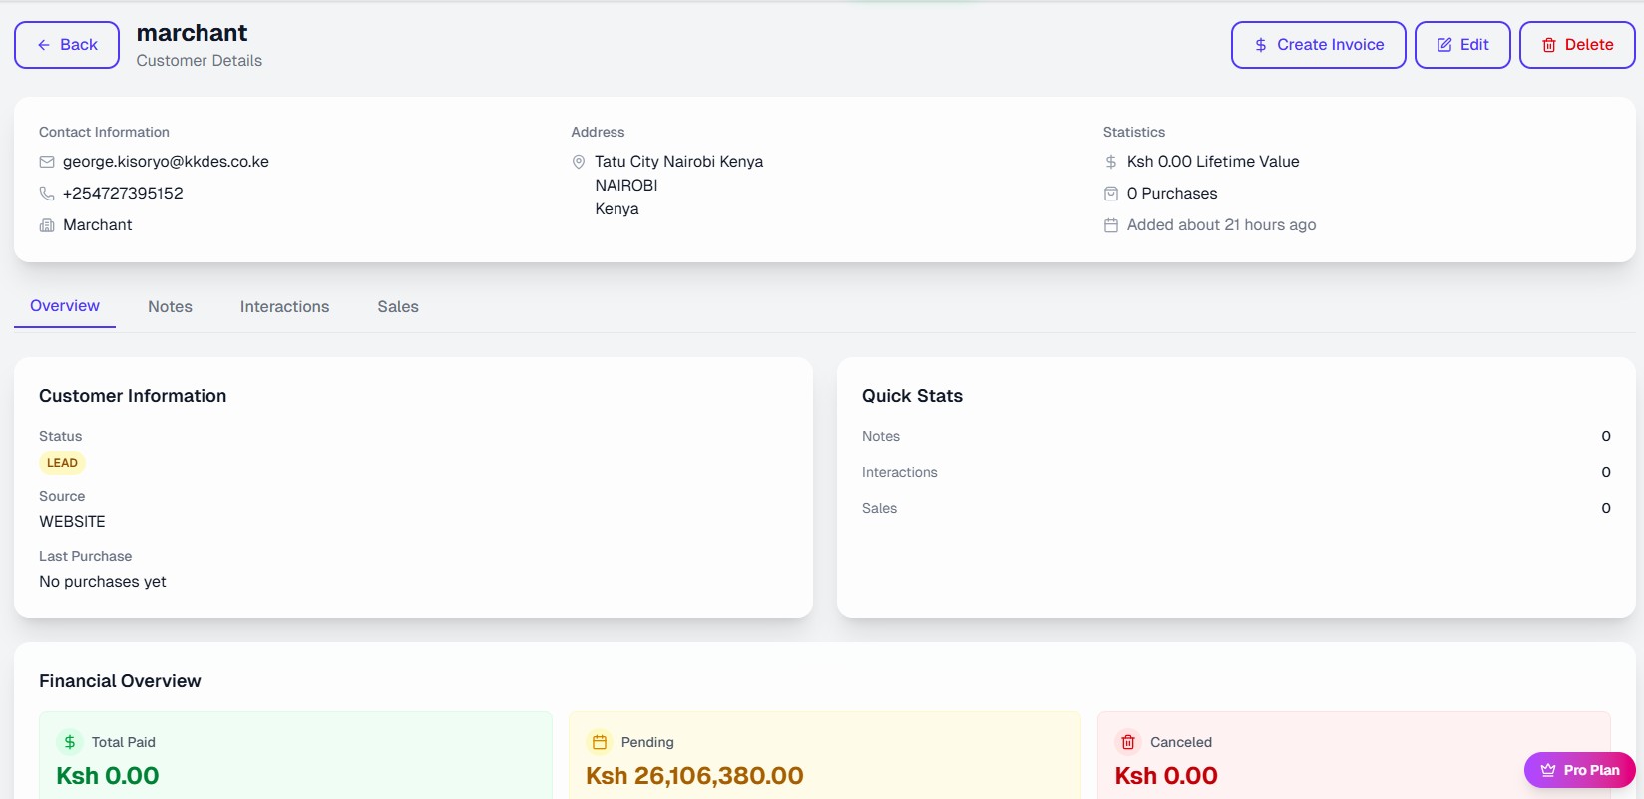This screenshot has height=799, width=1644.
Task: Click the envelope icon beside the email
Action: click(47, 162)
